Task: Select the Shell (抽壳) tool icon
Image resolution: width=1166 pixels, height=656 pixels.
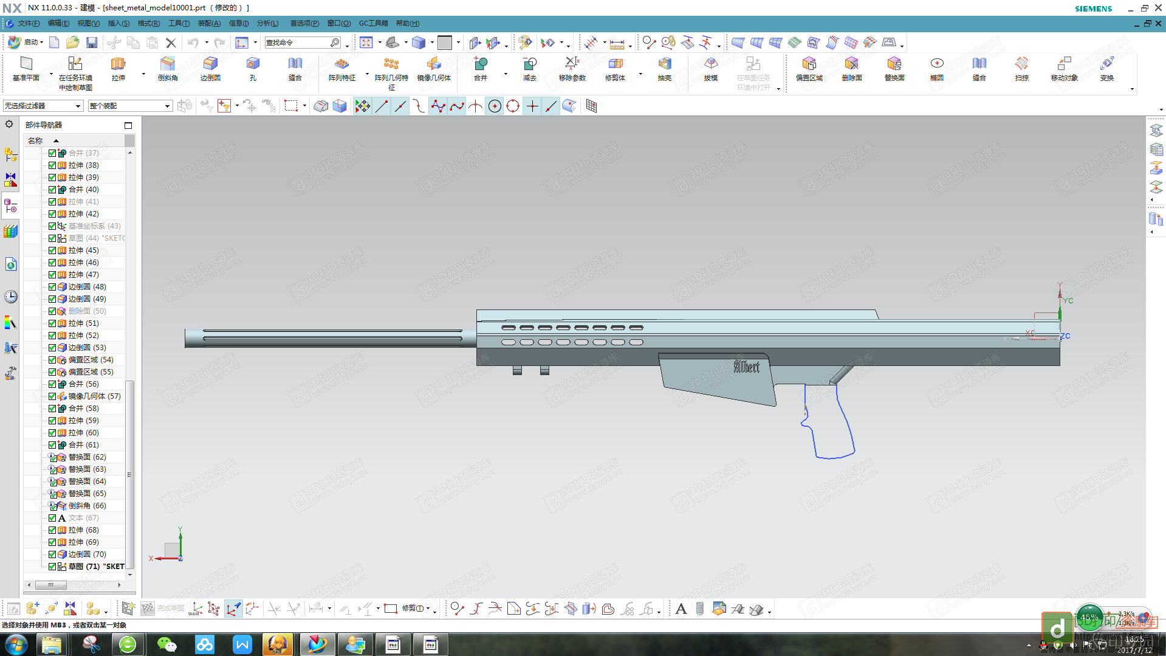Action: pos(665,63)
